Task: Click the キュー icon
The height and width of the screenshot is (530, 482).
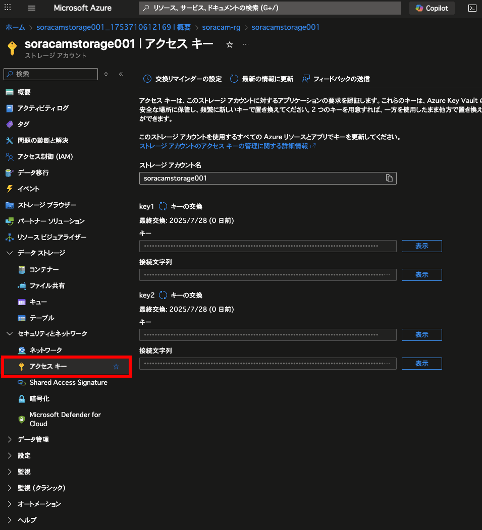Action: tap(22, 302)
